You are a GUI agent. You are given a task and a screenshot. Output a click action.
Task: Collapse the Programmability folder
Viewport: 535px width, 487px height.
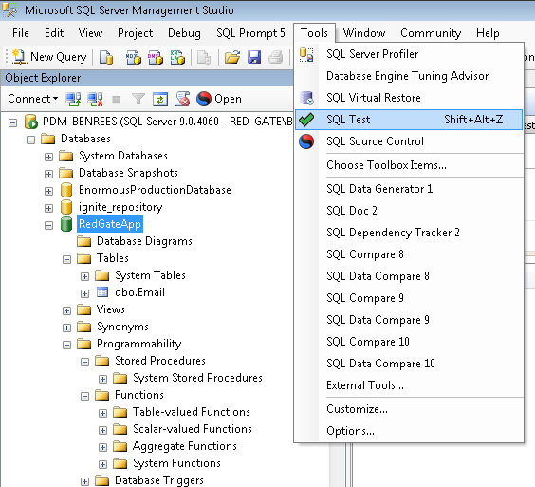[x=66, y=345]
